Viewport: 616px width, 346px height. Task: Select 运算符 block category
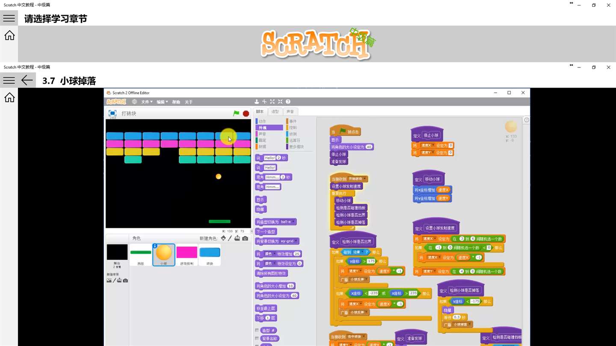click(294, 140)
